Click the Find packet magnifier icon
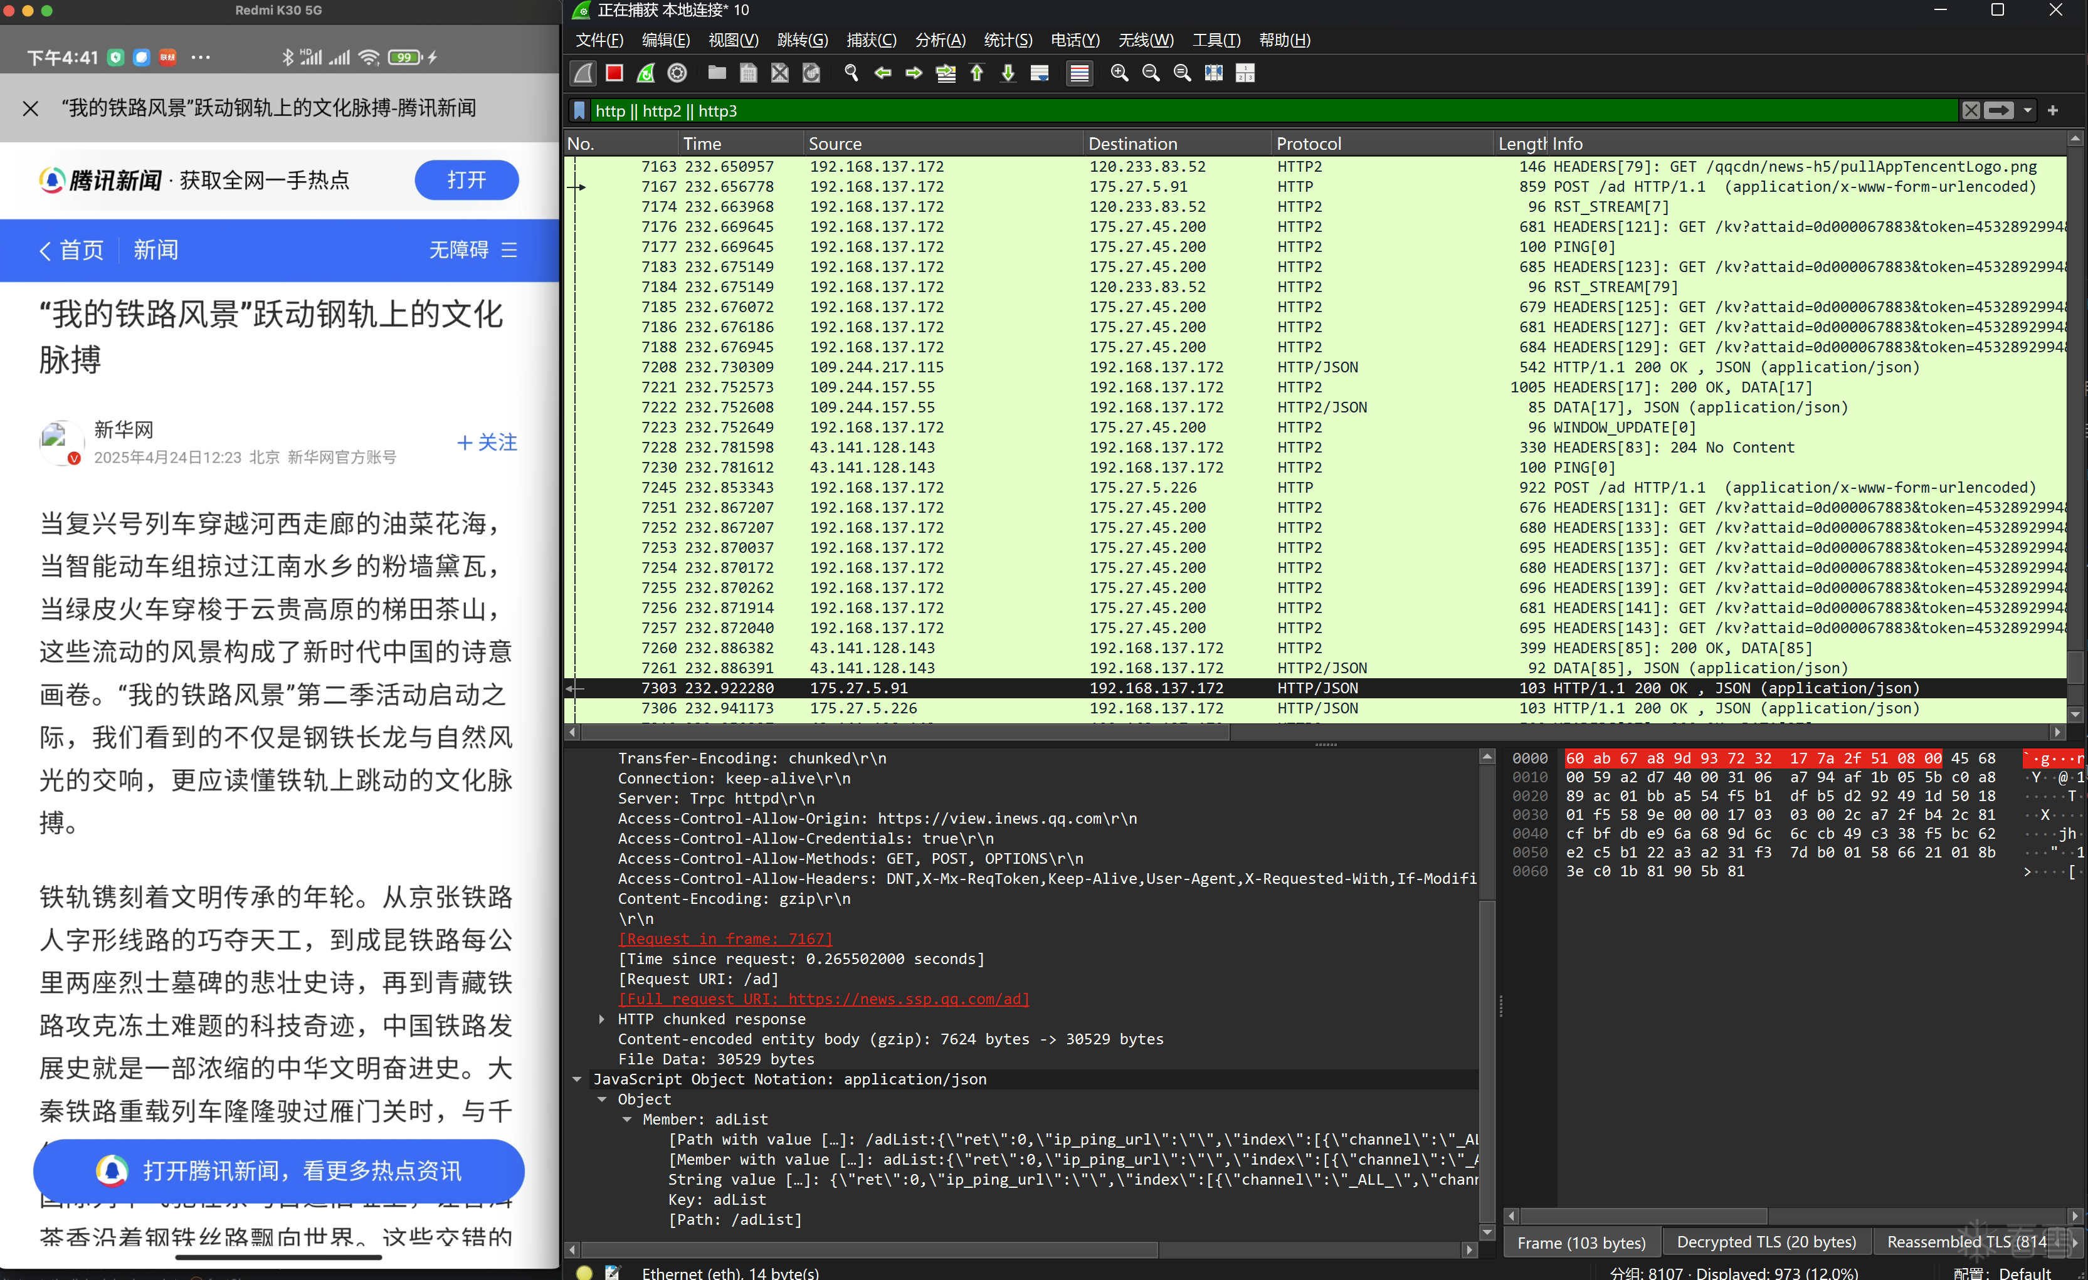 (852, 74)
